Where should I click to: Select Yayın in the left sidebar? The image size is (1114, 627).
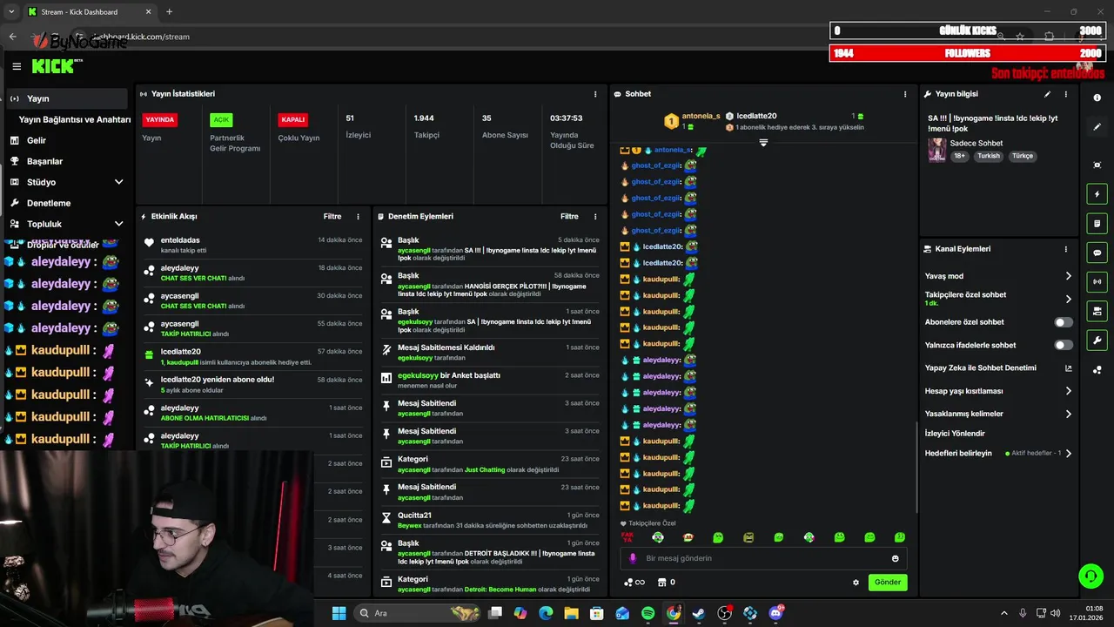68,98
